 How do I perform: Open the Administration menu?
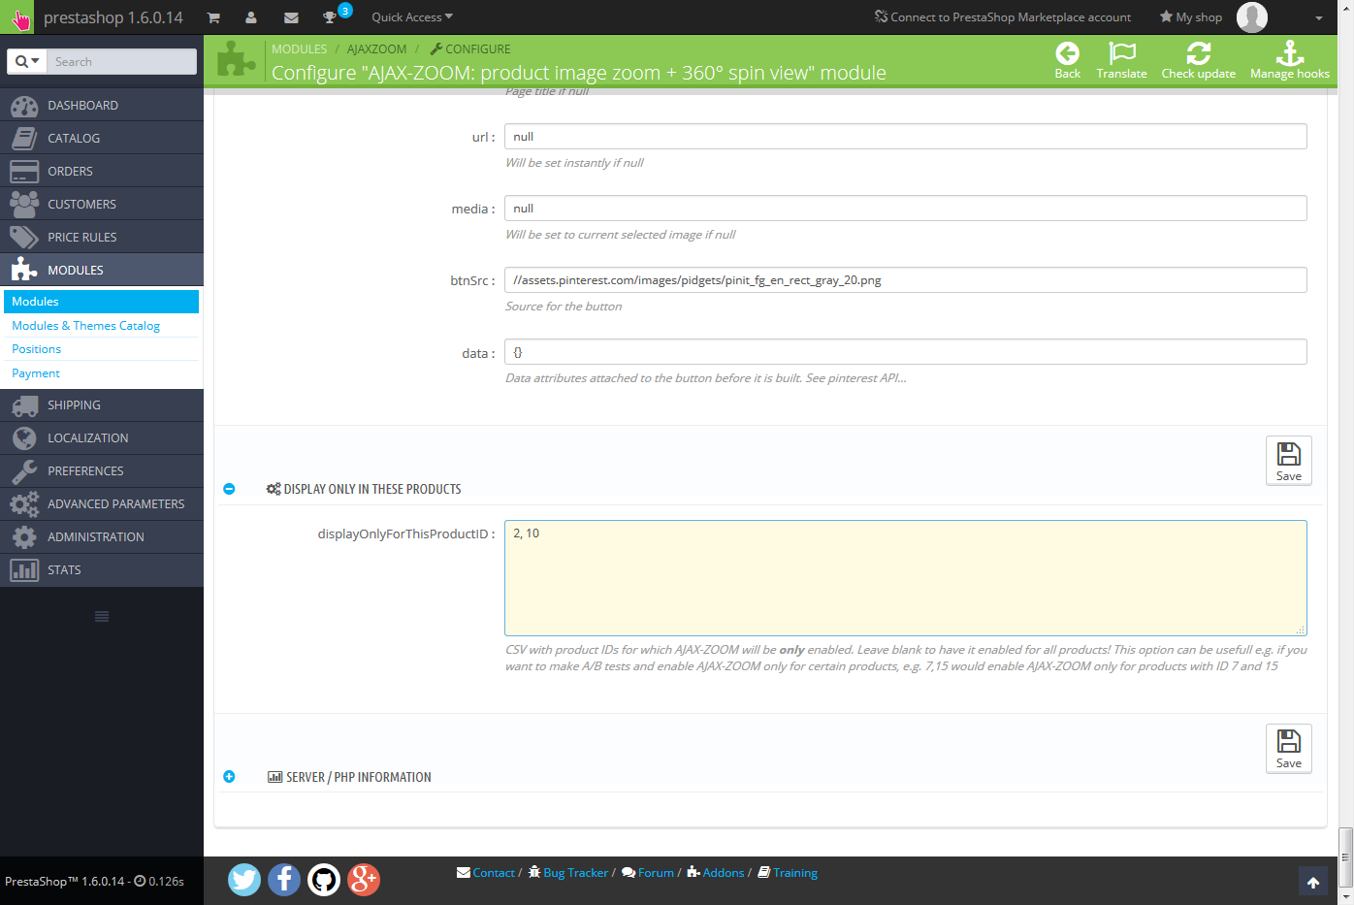point(102,536)
